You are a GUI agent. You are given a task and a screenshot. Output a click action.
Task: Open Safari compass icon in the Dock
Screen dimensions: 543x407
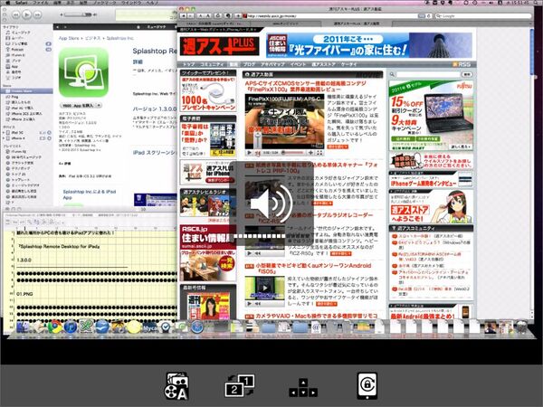coord(197,327)
